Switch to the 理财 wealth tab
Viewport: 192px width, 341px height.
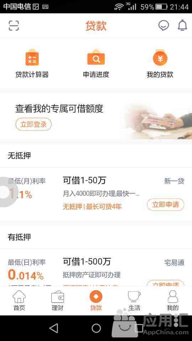point(58,301)
